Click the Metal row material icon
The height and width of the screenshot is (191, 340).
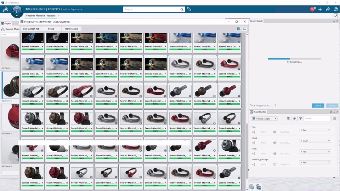275,143
